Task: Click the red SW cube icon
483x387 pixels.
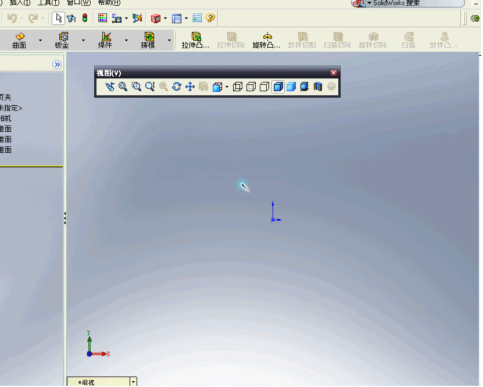Action: (156, 19)
